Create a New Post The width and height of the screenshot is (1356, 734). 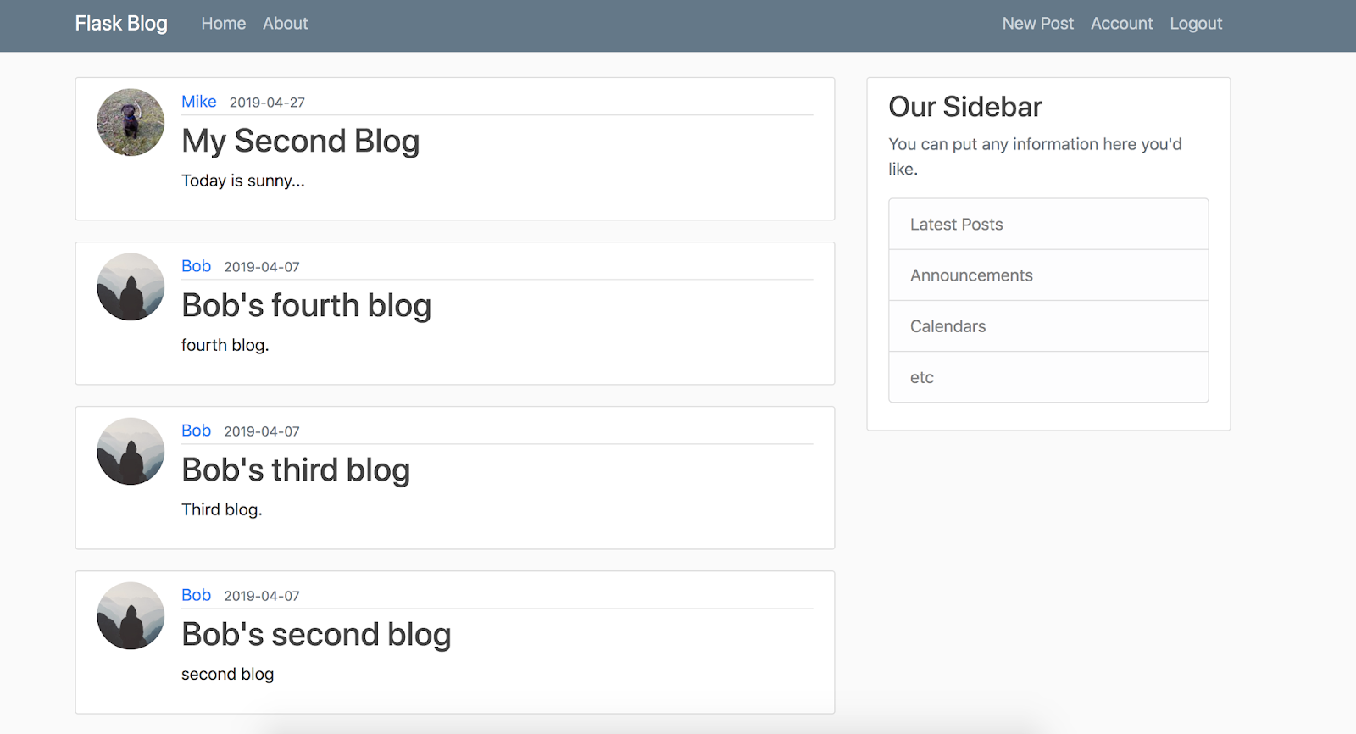tap(1037, 24)
